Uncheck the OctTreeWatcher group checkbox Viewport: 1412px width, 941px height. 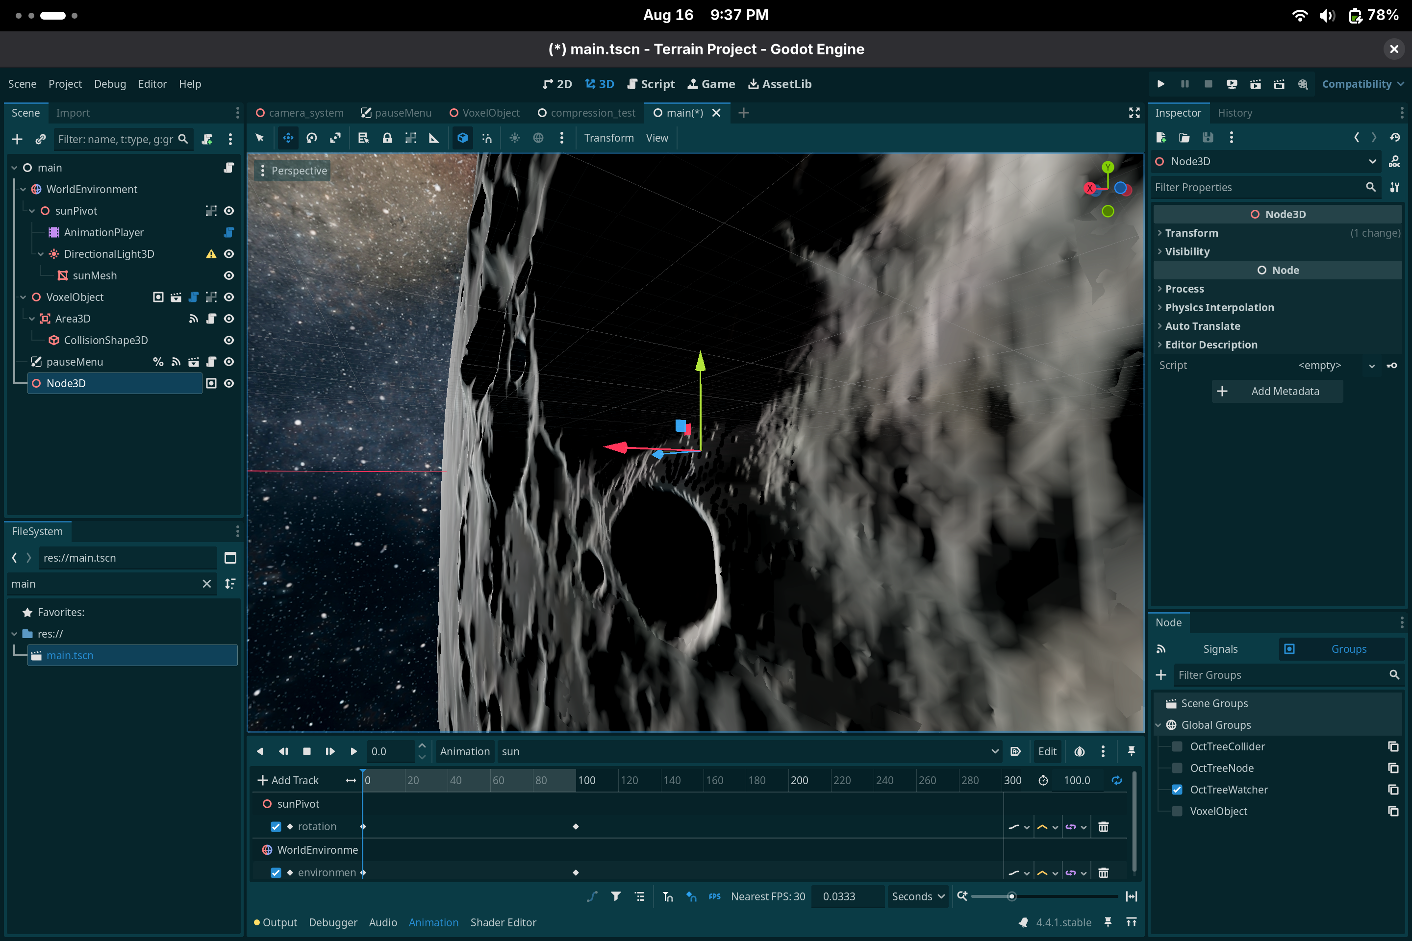coord(1177,790)
